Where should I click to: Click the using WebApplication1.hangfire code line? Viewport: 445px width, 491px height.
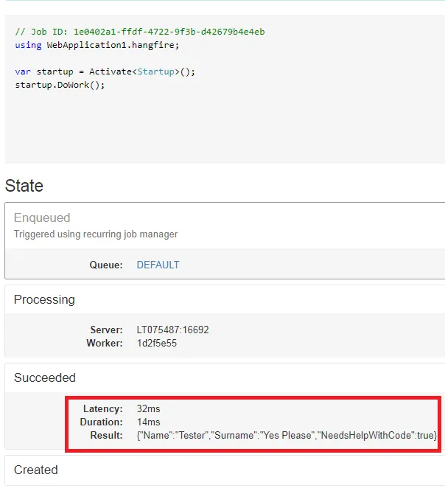coord(97,45)
